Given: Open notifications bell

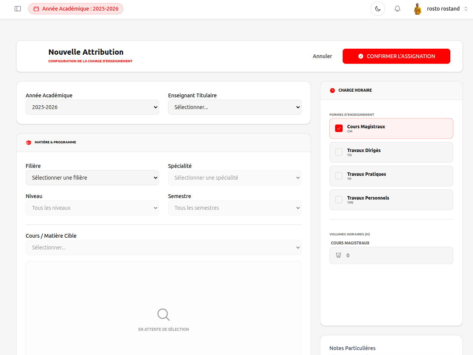Looking at the screenshot, I should coord(397,9).
